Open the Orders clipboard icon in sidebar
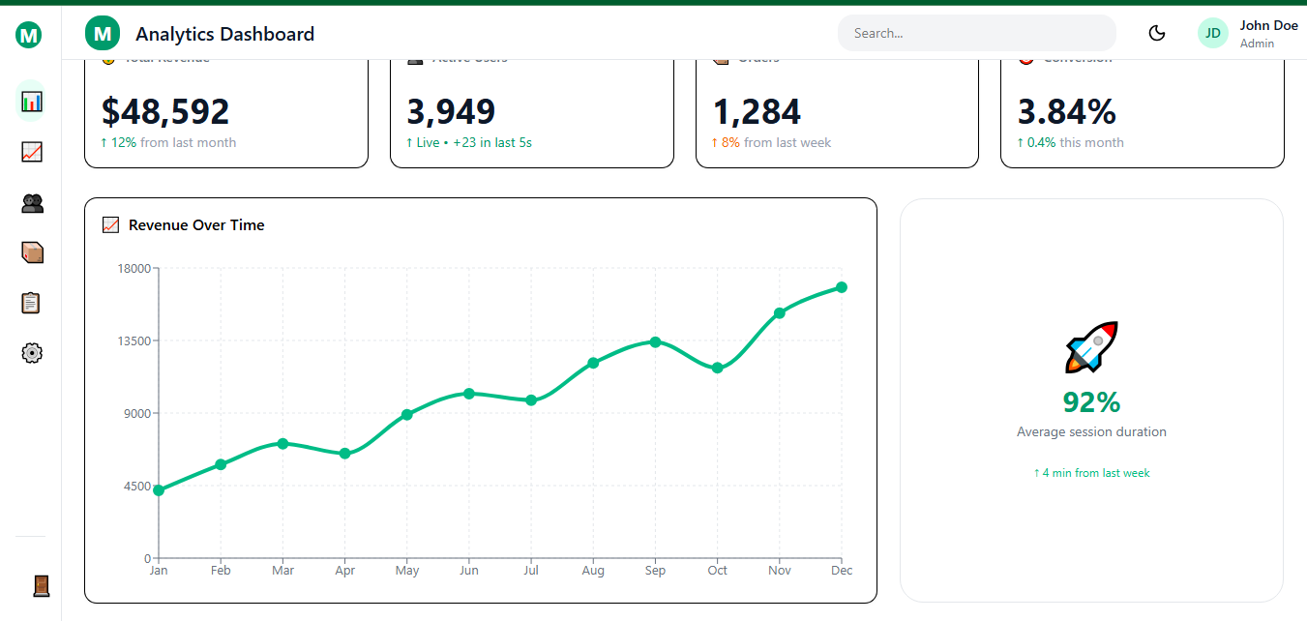Image resolution: width=1307 pixels, height=621 pixels. pos(31,303)
